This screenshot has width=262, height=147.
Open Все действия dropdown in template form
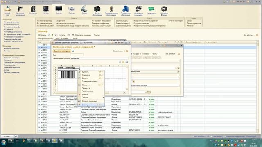pyautogui.click(x=119, y=51)
